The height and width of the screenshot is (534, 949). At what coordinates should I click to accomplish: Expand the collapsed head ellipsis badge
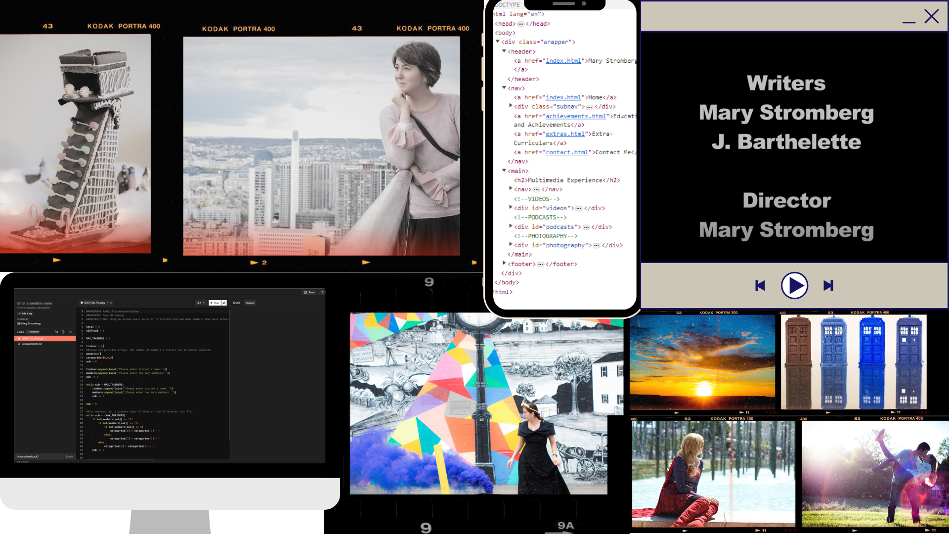(x=520, y=24)
